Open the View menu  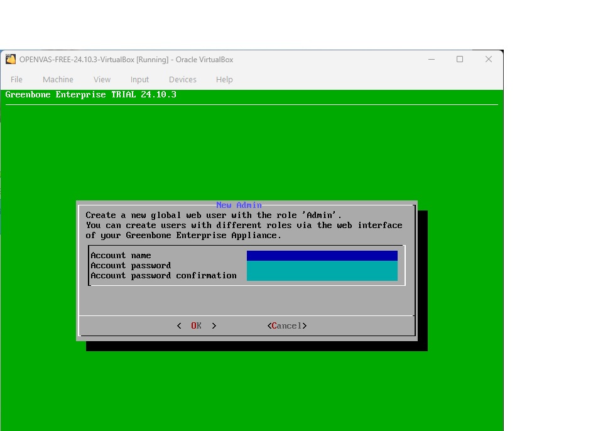click(102, 80)
